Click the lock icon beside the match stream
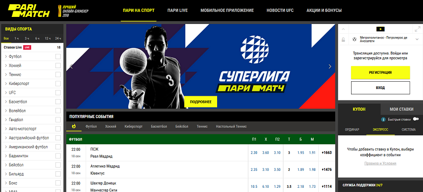This screenshot has height=192, width=423. pyautogui.click(x=343, y=39)
